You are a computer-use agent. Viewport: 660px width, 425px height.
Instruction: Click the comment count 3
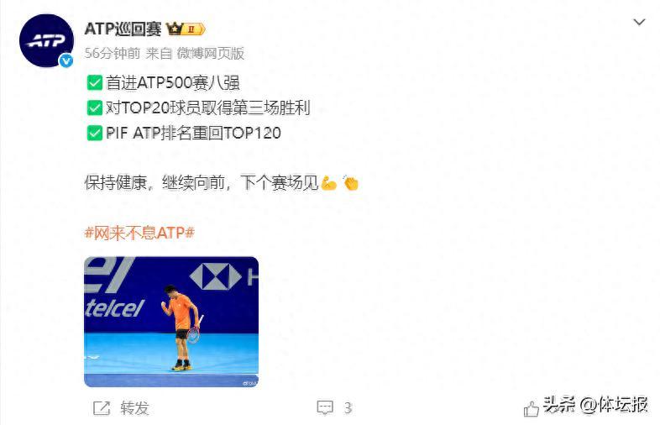pos(348,407)
